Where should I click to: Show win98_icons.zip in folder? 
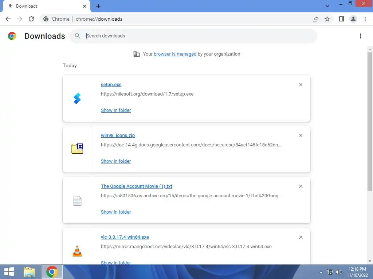(x=116, y=161)
